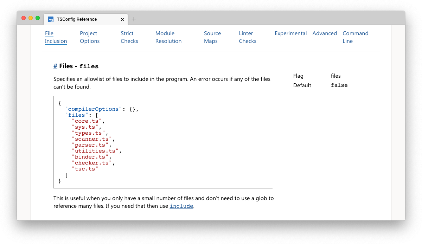Click the files flag value in the sidebar
The image size is (422, 244).
click(x=335, y=76)
